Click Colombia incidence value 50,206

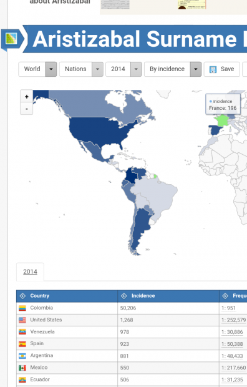pyautogui.click(x=128, y=308)
